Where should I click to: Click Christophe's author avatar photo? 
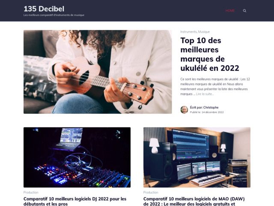[184, 110]
